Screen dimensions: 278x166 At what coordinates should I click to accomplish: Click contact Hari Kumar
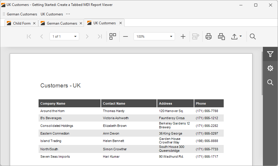click(111, 157)
